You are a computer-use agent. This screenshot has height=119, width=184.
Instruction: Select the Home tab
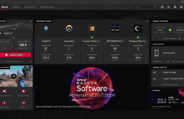(x=5, y=7)
